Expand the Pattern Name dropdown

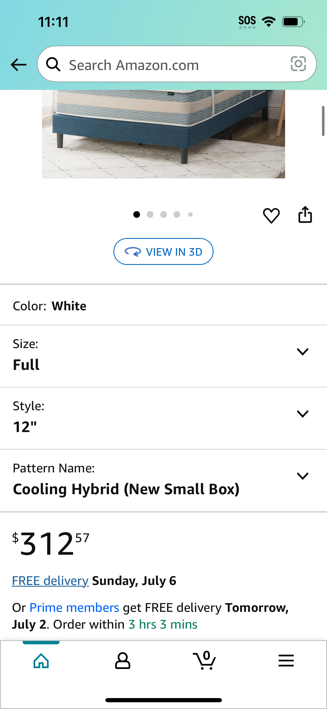[163, 481]
